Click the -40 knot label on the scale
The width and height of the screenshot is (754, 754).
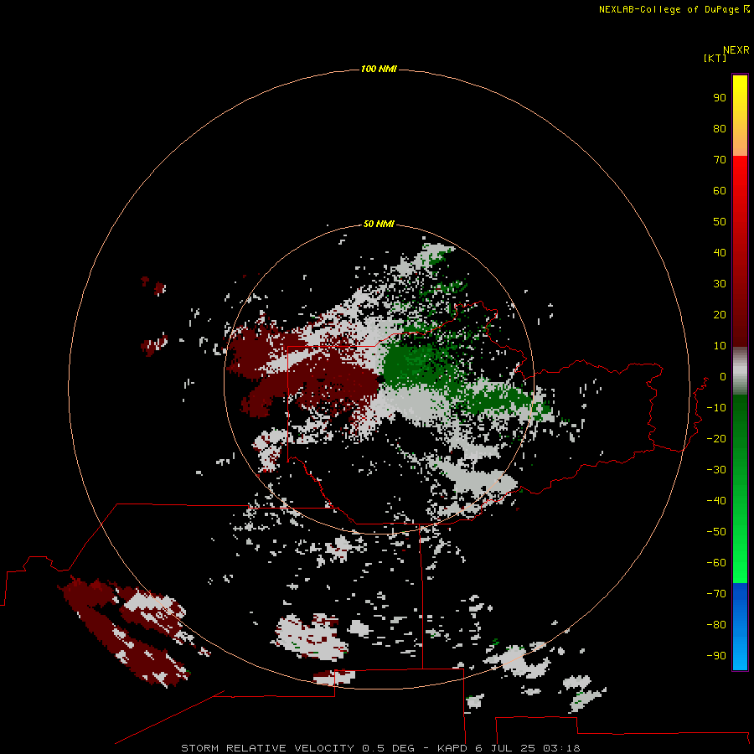click(716, 501)
